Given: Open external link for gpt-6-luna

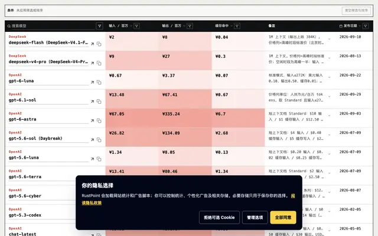Looking at the screenshot, I should point(92,83).
